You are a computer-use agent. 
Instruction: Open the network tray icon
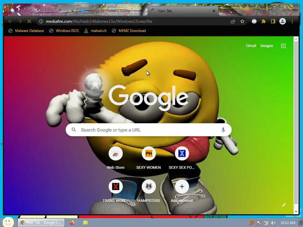click(266, 223)
